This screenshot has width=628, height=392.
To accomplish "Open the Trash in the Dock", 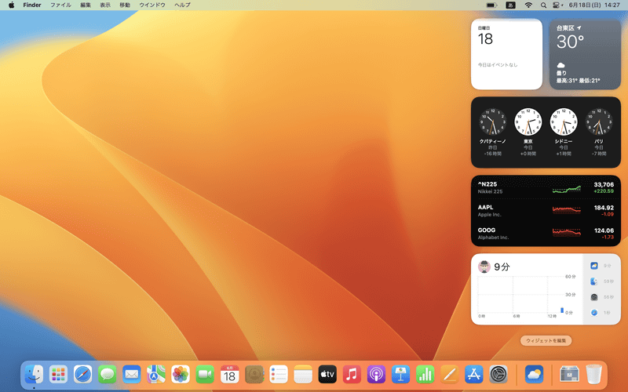I will [594, 375].
